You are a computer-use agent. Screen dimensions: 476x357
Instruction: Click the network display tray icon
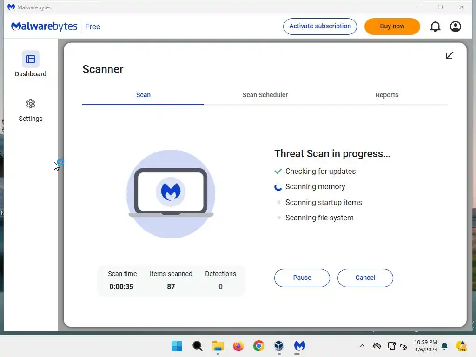click(x=391, y=346)
